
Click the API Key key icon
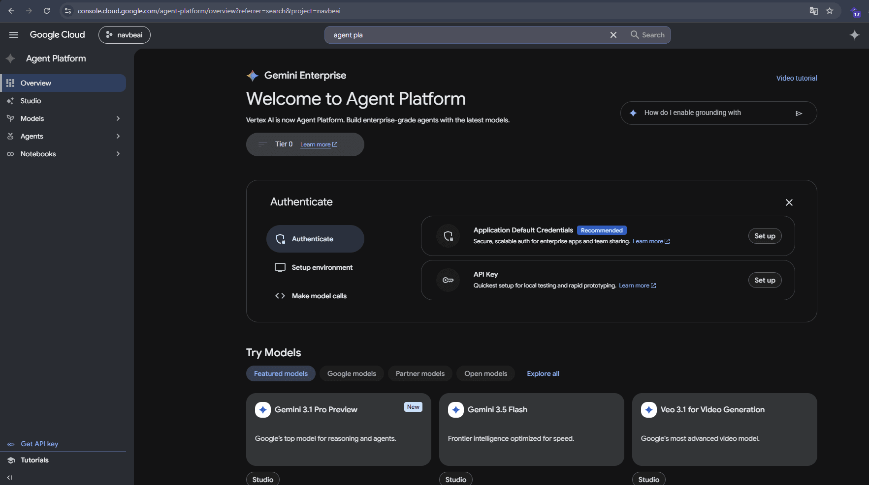[448, 280]
